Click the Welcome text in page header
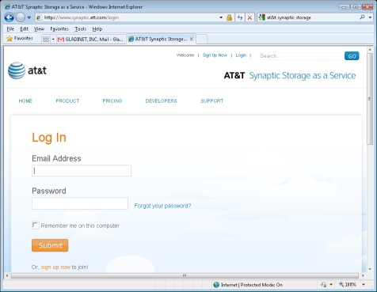The height and width of the screenshot is (292, 377). coord(185,55)
